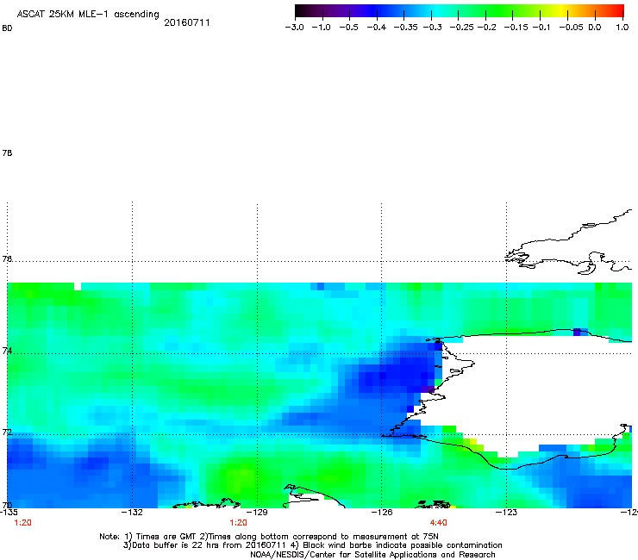Click the "-0.25" color scale label
Image resolution: width=638 pixels, height=560 pixels.
click(462, 28)
